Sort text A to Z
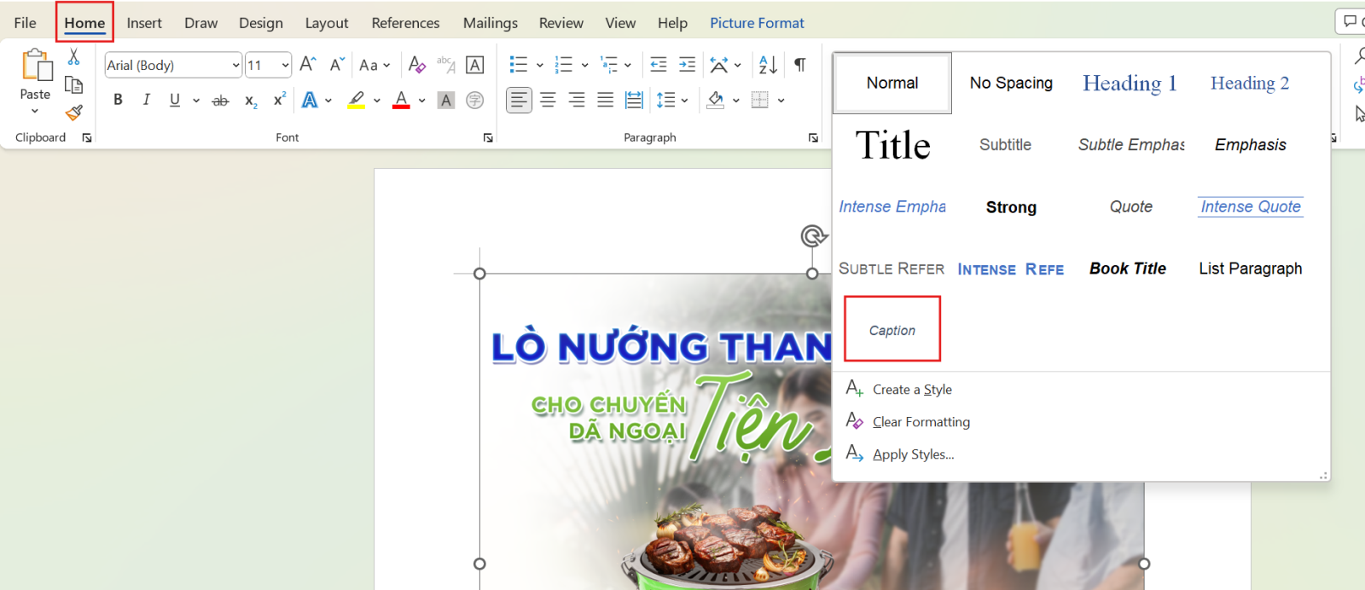Viewport: 1365px width, 590px height. pos(768,65)
